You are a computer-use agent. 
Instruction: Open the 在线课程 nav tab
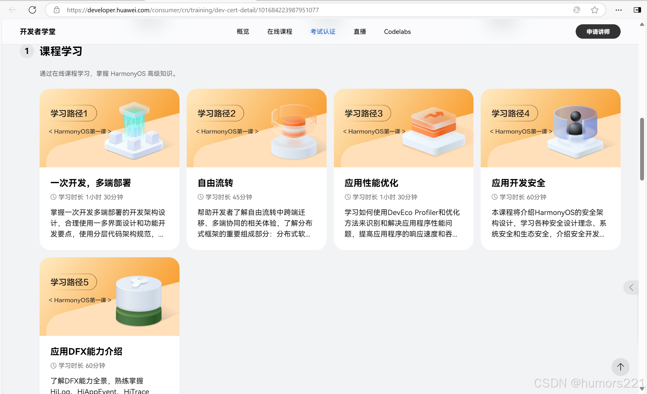[x=280, y=31]
